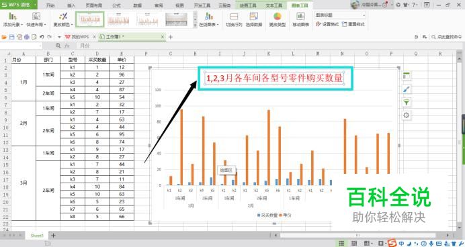Click the horizontal scrollbar right arrow

coord(448,235)
